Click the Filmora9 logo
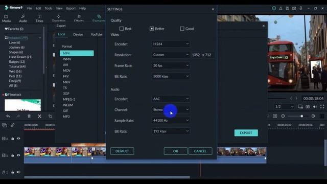 14,8
